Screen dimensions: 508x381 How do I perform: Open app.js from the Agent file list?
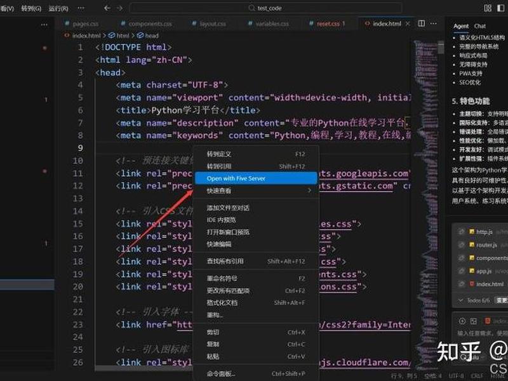click(484, 271)
